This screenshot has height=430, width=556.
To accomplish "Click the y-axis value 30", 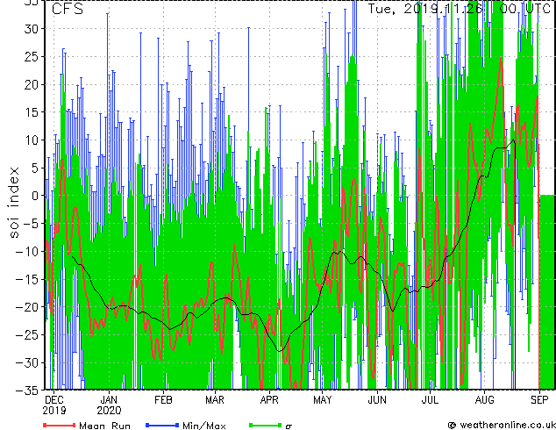I will click(x=32, y=29).
